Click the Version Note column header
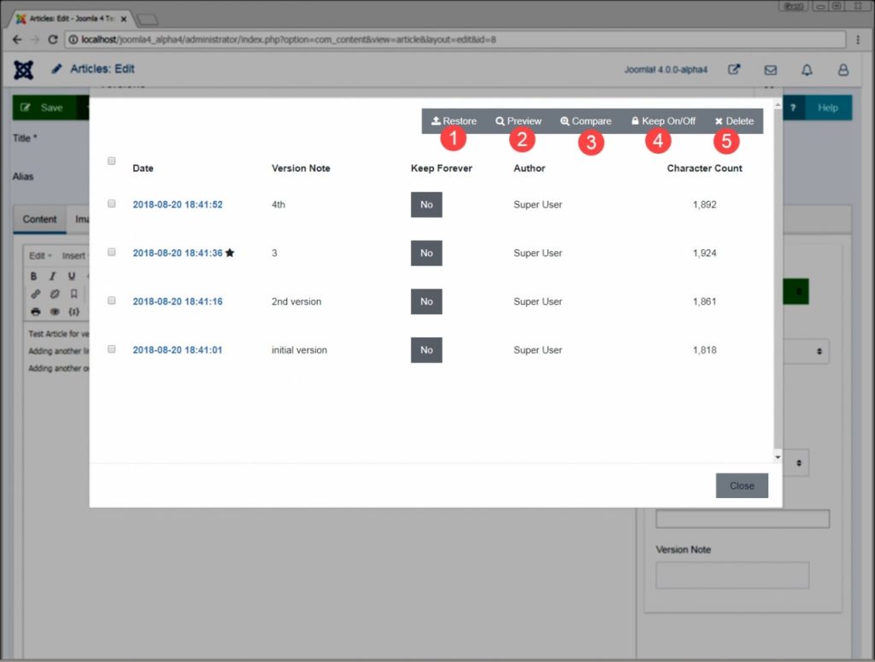The width and height of the screenshot is (875, 662). click(301, 168)
